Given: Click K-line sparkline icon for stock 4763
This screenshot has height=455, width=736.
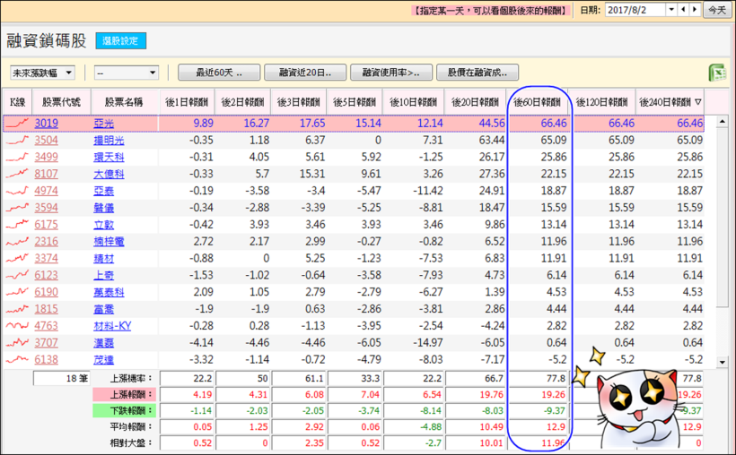Looking at the screenshot, I should coord(16,326).
